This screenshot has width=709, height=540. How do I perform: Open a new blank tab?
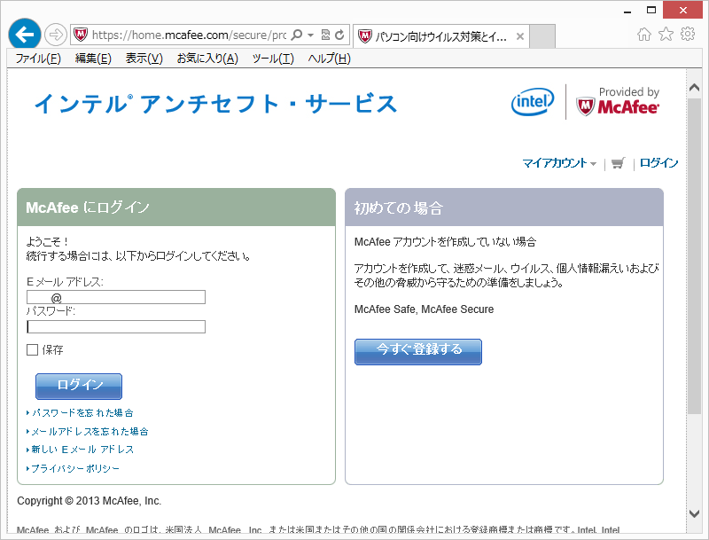(x=542, y=36)
